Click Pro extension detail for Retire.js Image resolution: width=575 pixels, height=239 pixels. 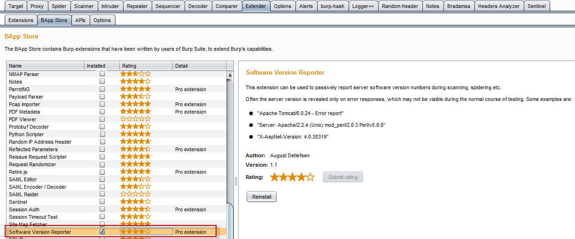tap(190, 172)
